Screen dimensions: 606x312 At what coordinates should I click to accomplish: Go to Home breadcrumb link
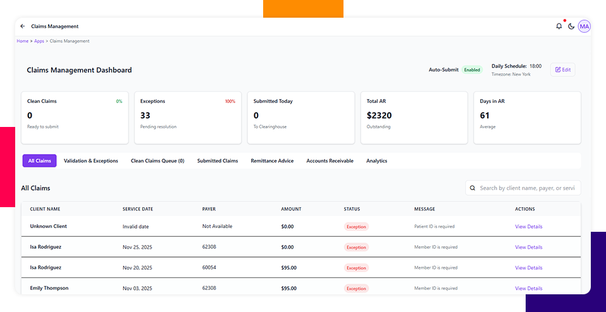(x=22, y=41)
